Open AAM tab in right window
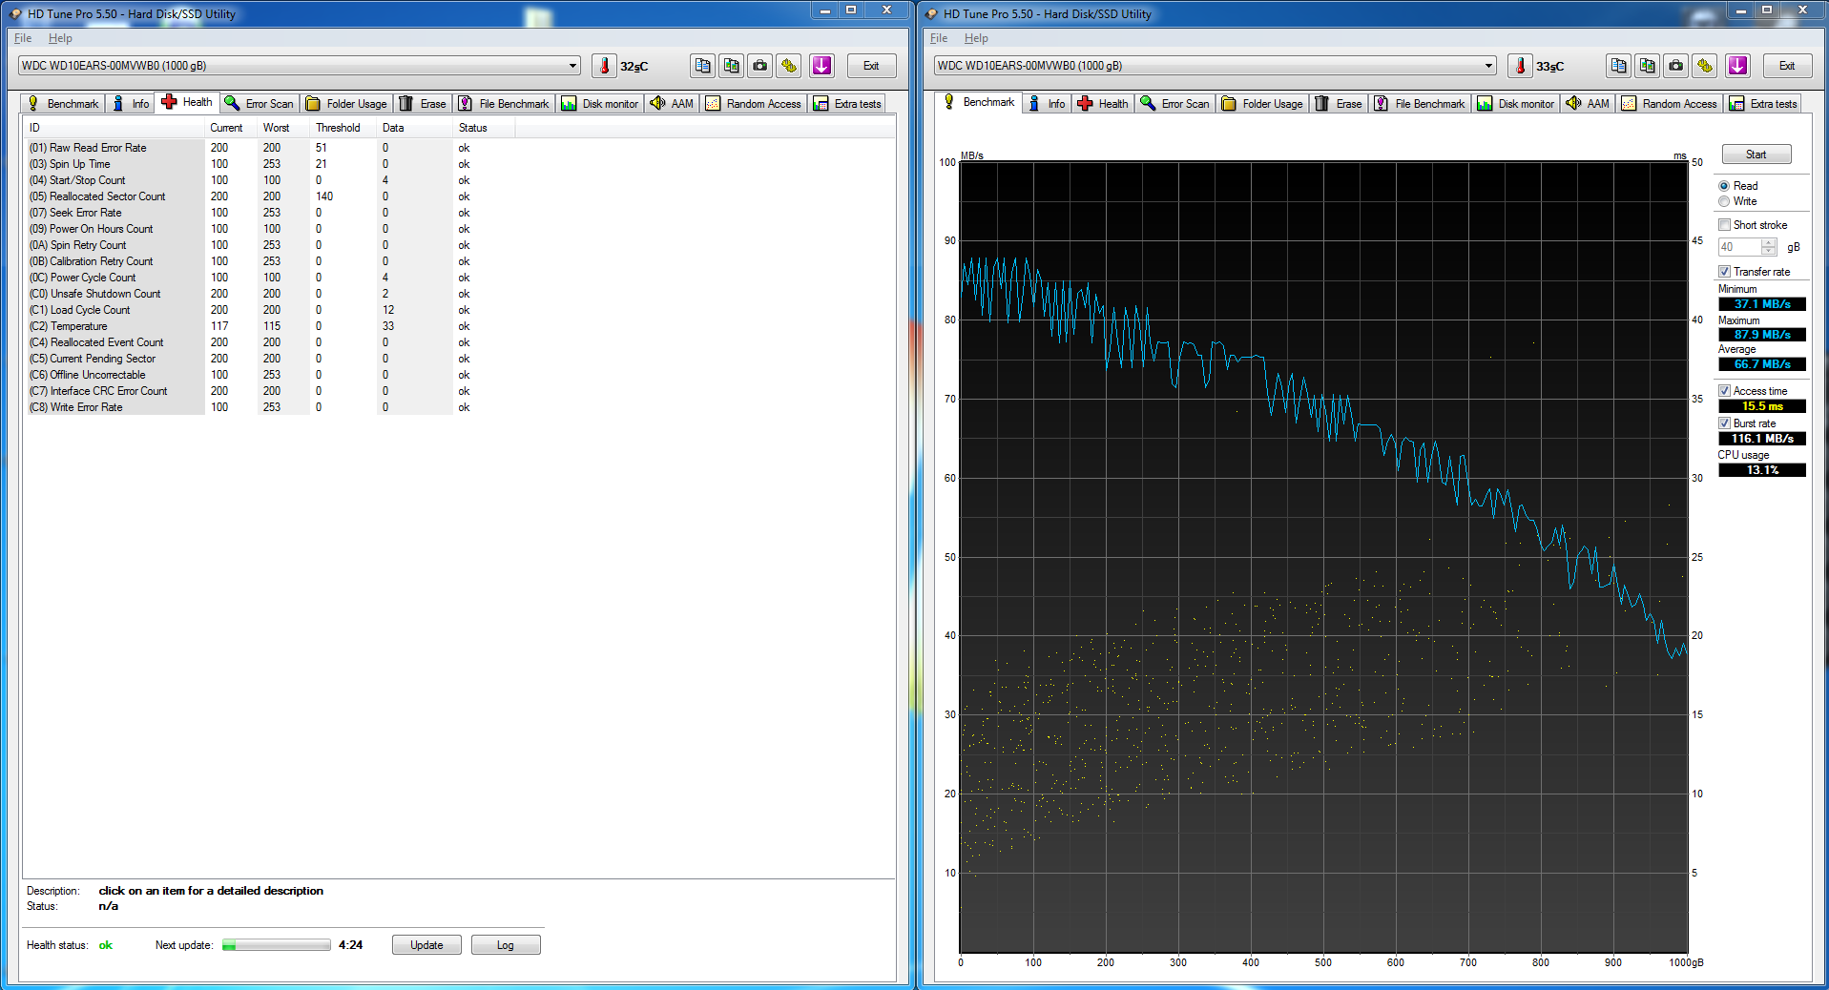This screenshot has width=1829, height=990. pos(1588,104)
